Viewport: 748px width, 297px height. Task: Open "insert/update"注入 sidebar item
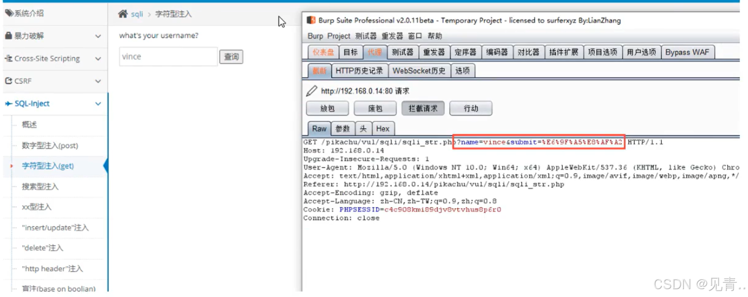pyautogui.click(x=55, y=227)
